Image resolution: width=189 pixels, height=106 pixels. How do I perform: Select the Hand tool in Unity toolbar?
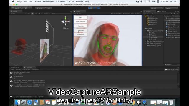coord(13,8)
